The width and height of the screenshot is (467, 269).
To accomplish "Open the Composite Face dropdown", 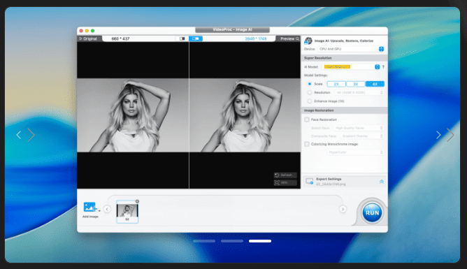I will [x=362, y=136].
